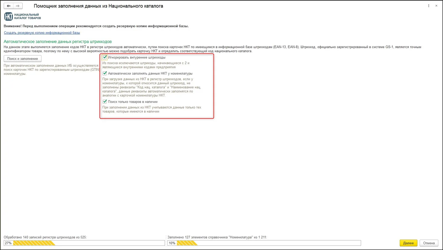This screenshot has height=250, width=443.
Task: Click the description При загрузке данных из НКТ
Action: coord(152,87)
